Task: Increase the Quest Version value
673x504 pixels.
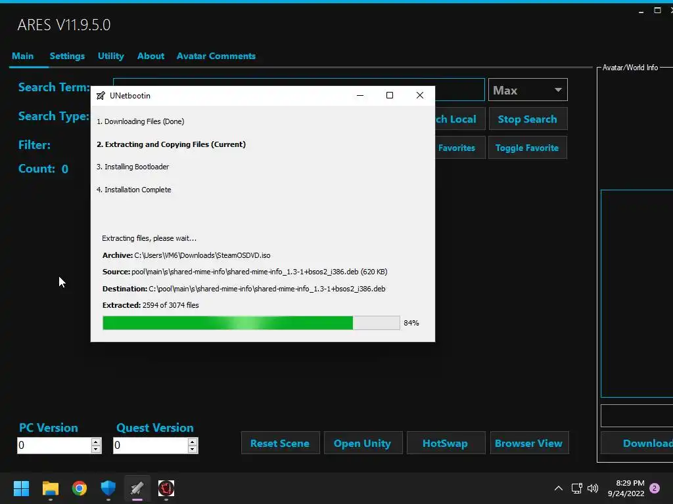Action: pos(193,442)
